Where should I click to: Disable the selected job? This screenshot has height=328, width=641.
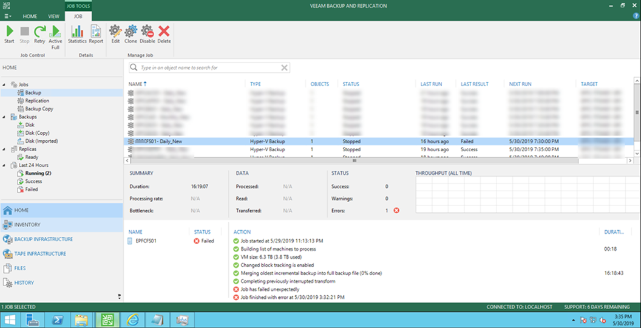(x=147, y=35)
